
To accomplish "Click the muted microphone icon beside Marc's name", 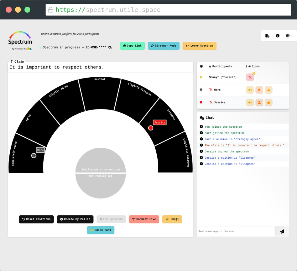I will pyautogui.click(x=211, y=90).
